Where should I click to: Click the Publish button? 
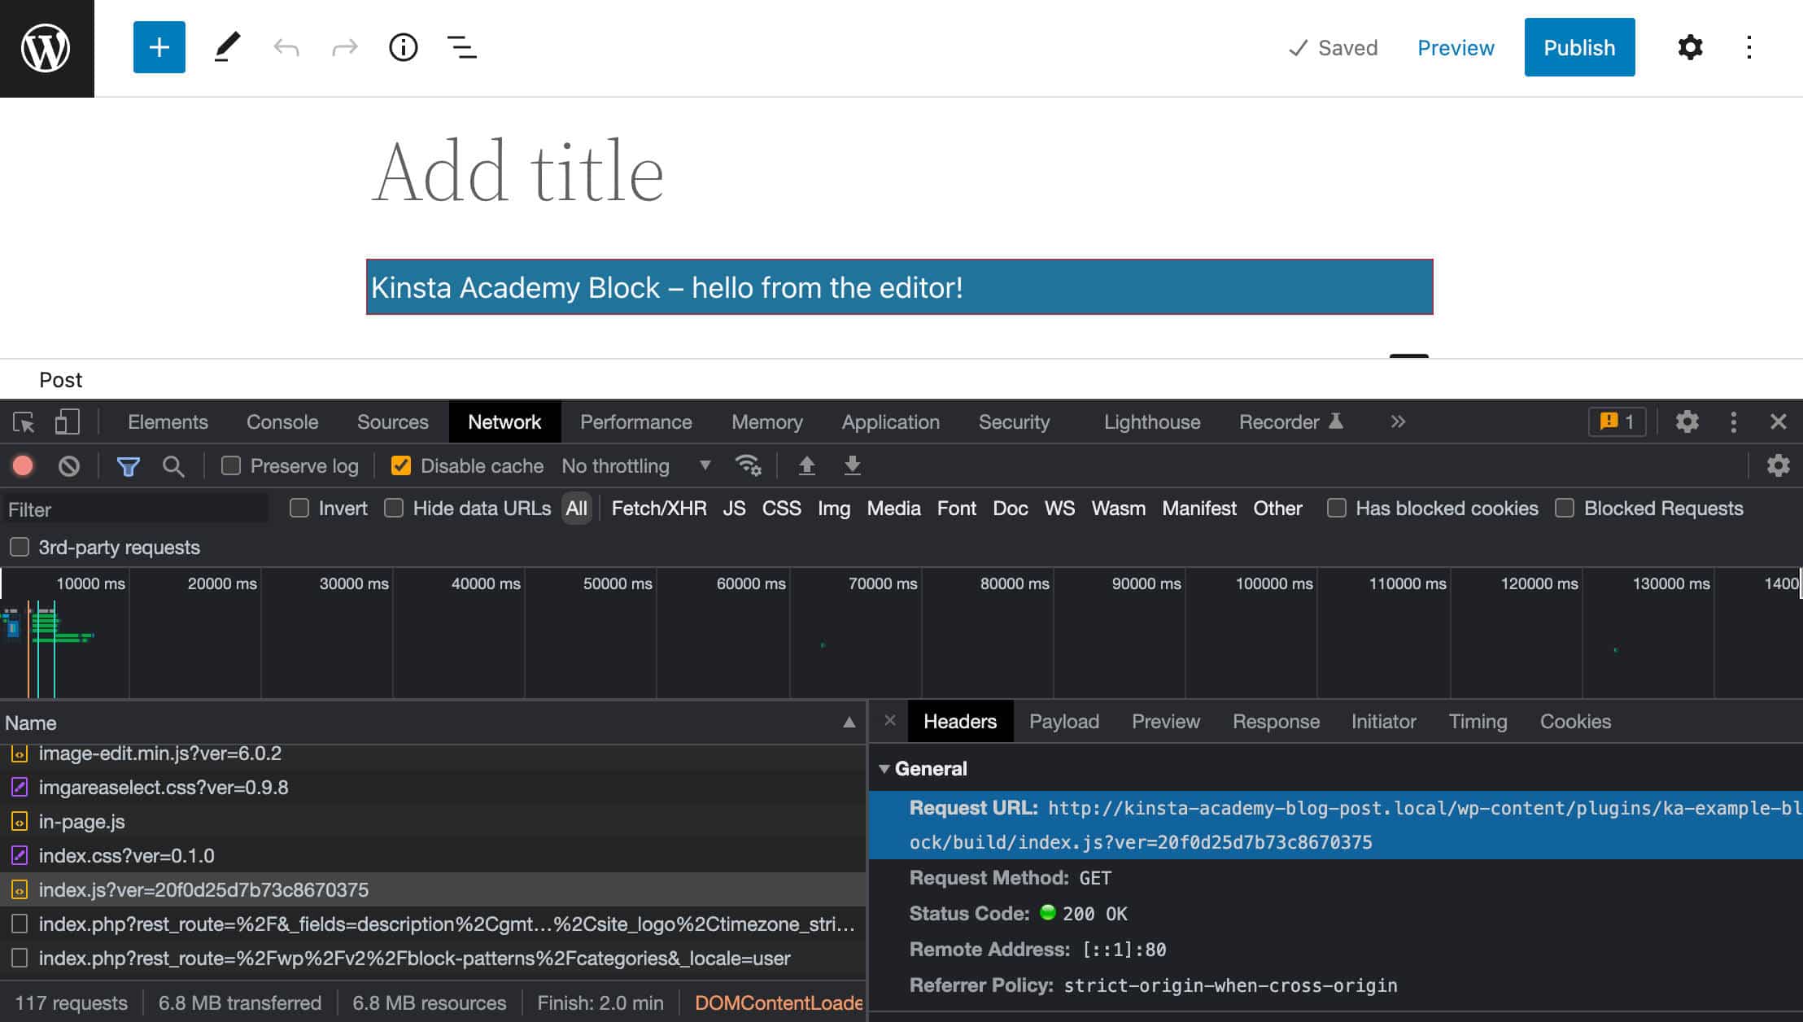pyautogui.click(x=1579, y=47)
